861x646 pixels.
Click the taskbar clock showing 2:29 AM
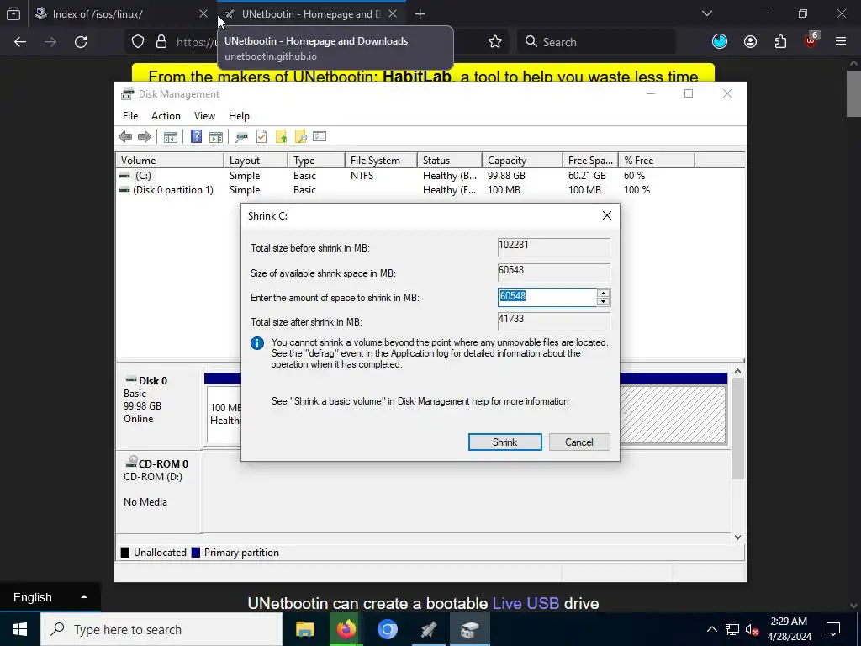click(789, 629)
